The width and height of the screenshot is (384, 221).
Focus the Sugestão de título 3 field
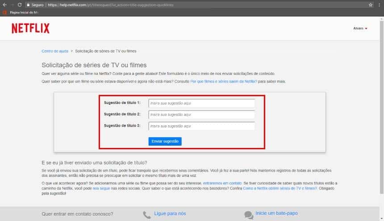coord(201,126)
